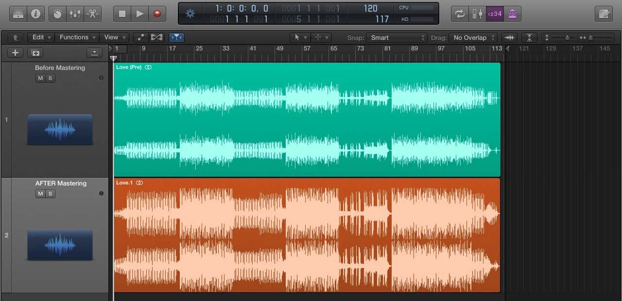622x301 pixels.
Task: Open the Smart Controls panel
Action: point(57,13)
